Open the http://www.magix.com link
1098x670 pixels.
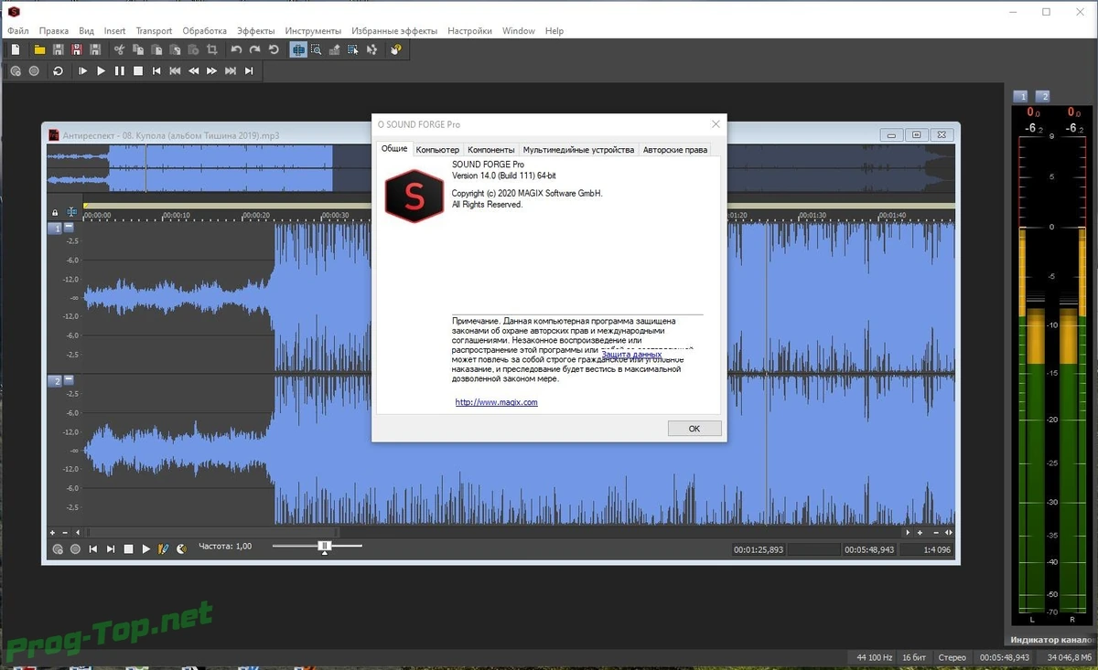click(x=497, y=402)
